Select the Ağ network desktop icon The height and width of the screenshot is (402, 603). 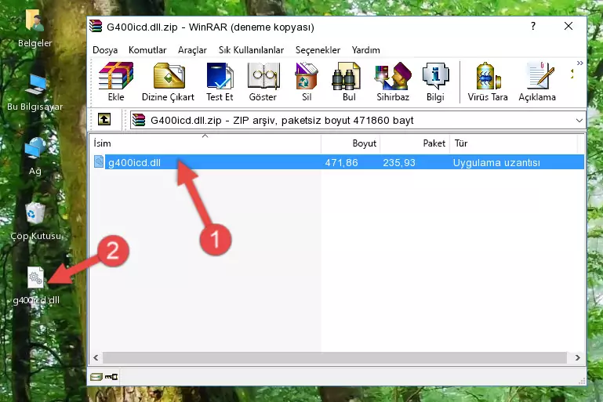pos(35,157)
